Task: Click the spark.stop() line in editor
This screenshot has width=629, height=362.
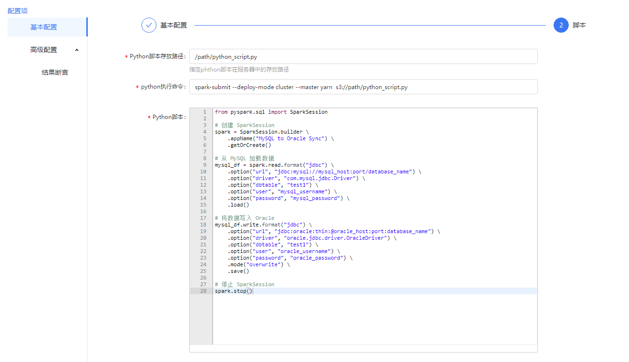Action: pos(233,291)
